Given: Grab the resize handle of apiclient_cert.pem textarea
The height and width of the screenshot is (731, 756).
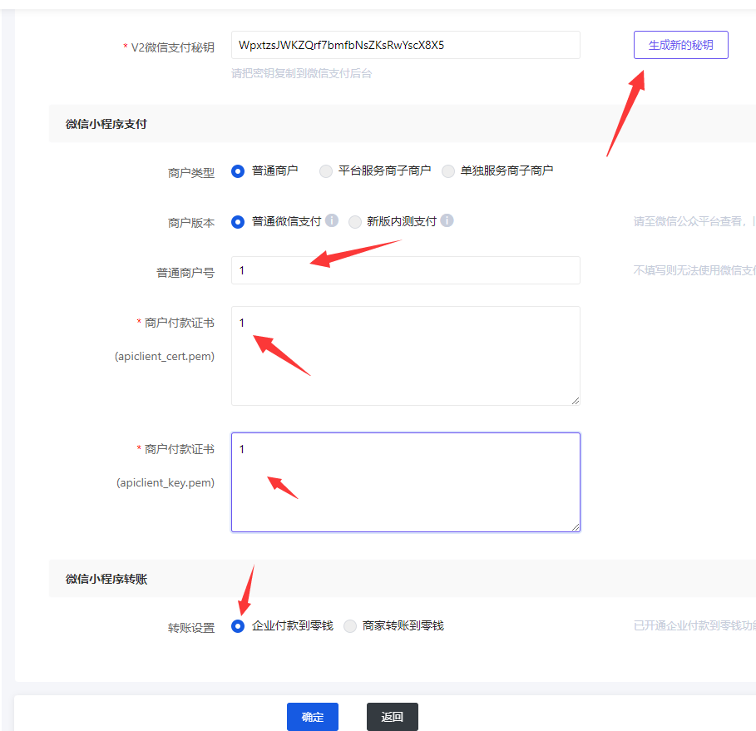Looking at the screenshot, I should 575,400.
